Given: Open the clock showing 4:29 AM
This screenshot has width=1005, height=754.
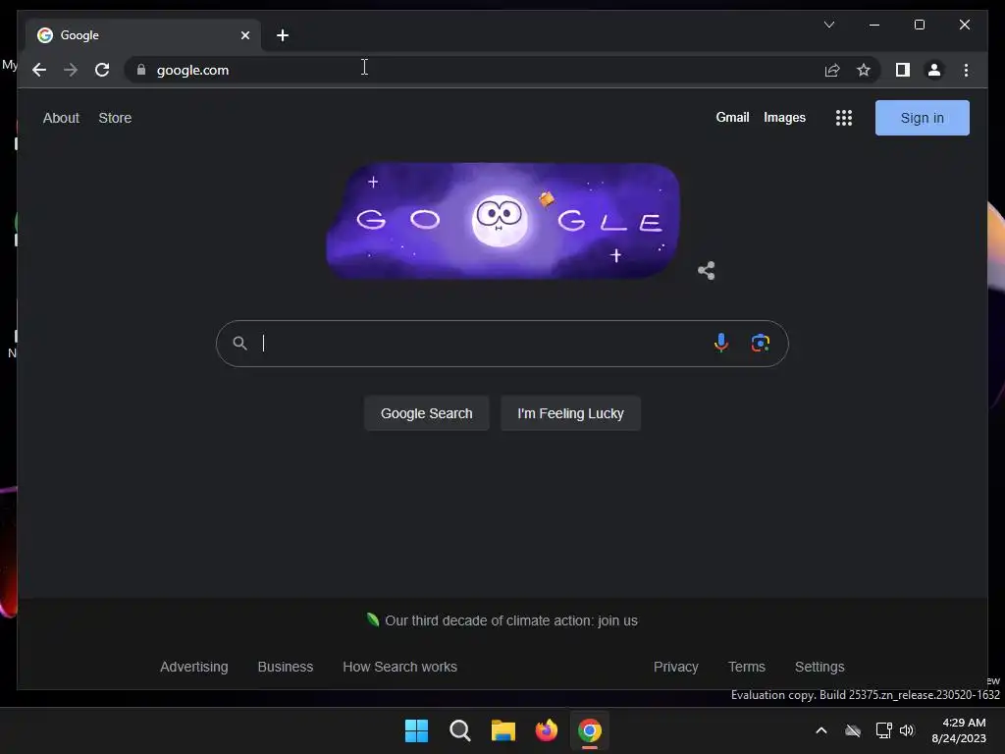Looking at the screenshot, I should (x=959, y=730).
